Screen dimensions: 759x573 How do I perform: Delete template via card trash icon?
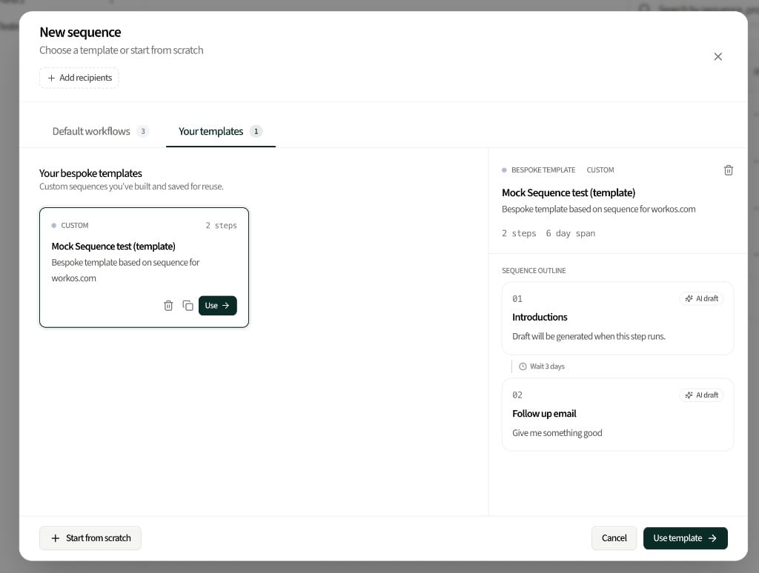[x=168, y=306]
